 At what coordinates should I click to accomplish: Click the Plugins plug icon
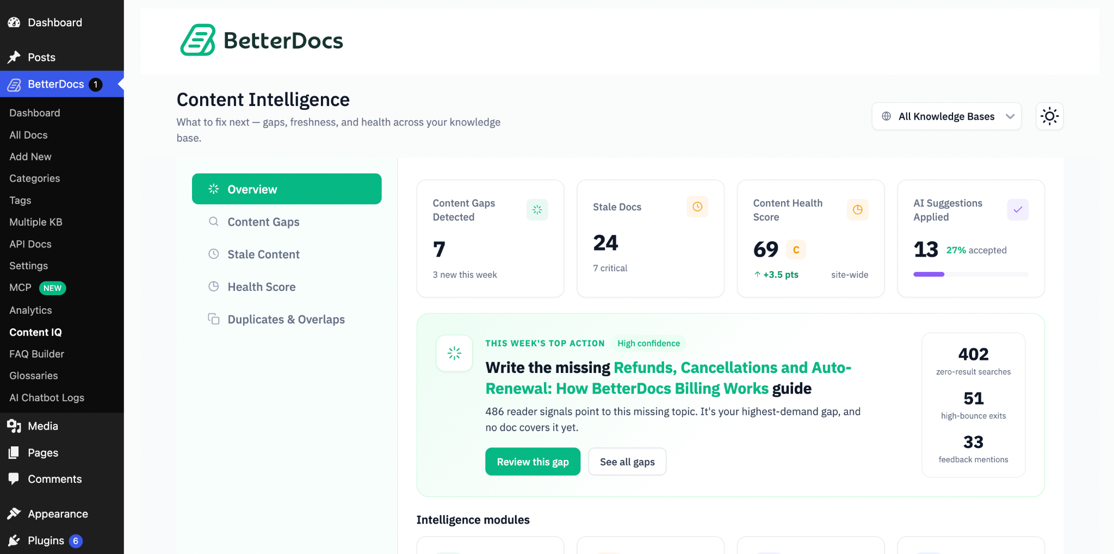(x=14, y=540)
